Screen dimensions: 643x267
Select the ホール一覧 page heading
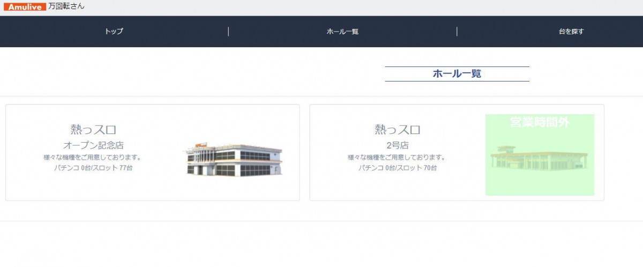click(x=457, y=74)
